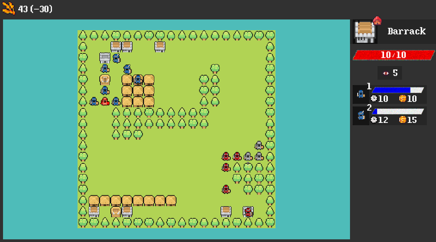Image resolution: width=436 pixels, height=242 pixels.
Task: Select blue swordsman between tower and golden building
Action: point(105,68)
